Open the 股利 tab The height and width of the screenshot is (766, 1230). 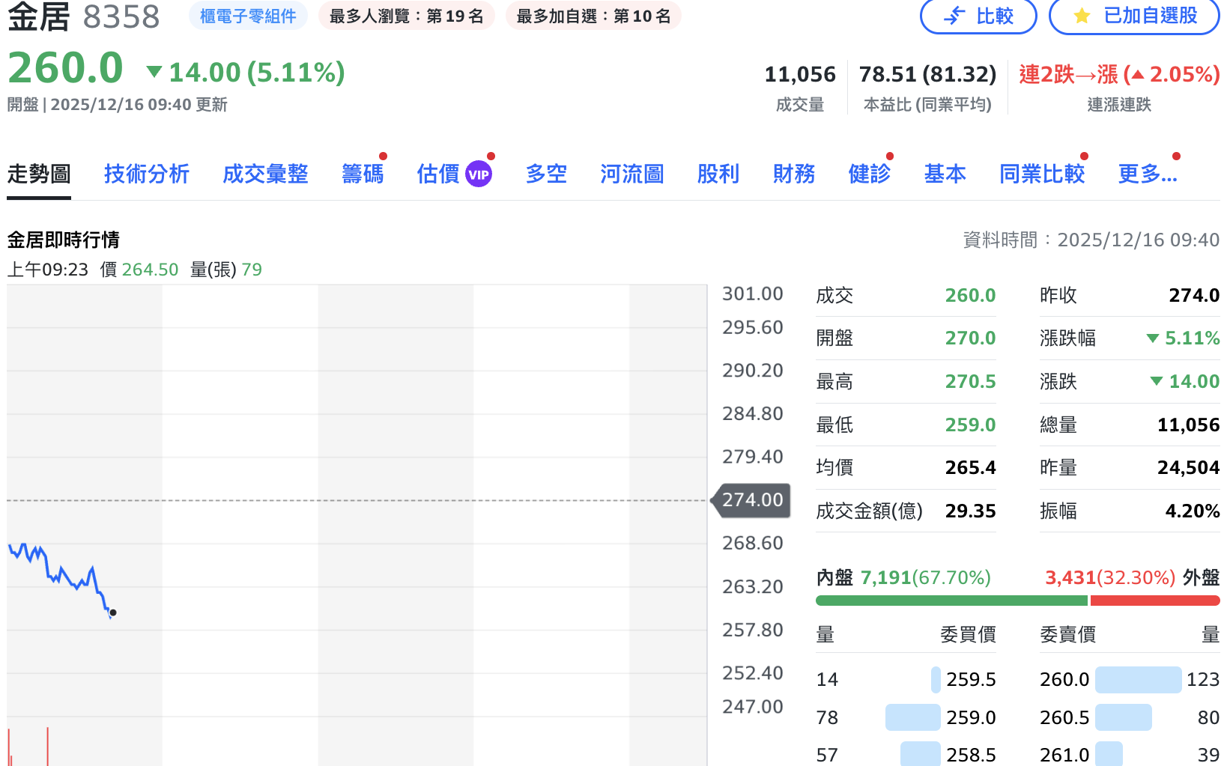coord(718,173)
